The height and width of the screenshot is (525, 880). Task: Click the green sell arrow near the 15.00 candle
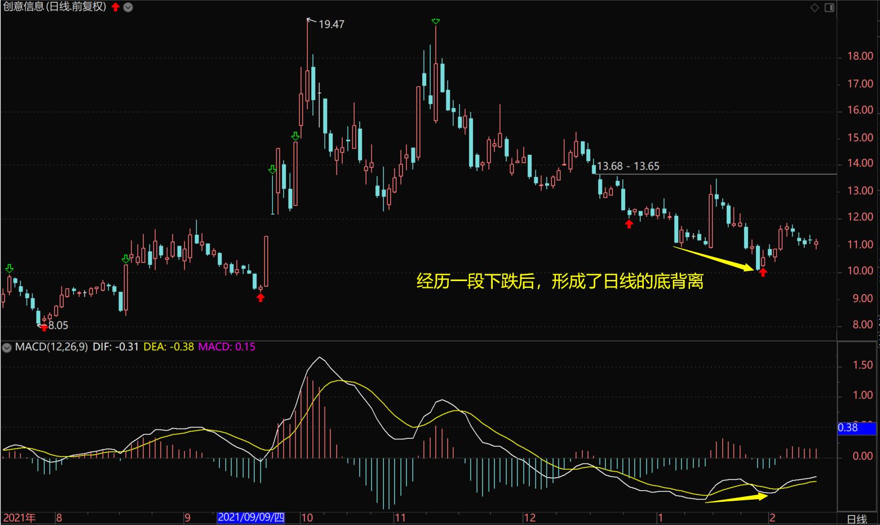295,136
